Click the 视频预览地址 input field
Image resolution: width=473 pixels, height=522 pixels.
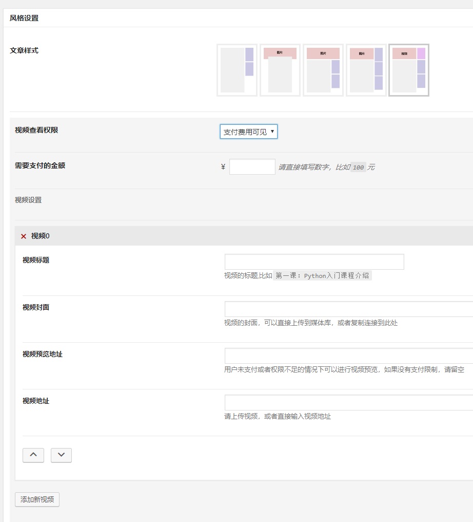click(349, 356)
